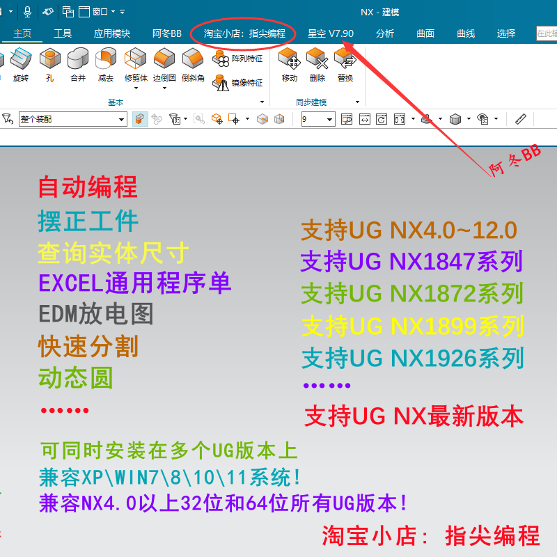Click the 倒斜角 chamfer icon
The image size is (557, 557).
click(x=193, y=65)
